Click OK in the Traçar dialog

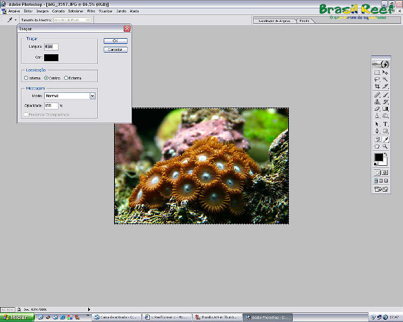(116, 41)
